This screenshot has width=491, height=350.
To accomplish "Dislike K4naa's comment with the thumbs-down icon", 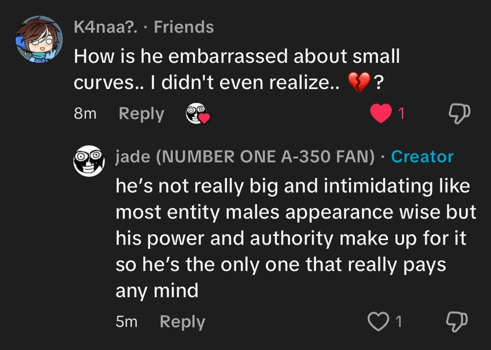I will tap(459, 113).
